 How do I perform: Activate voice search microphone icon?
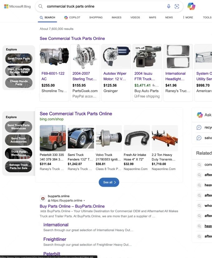[169, 7]
